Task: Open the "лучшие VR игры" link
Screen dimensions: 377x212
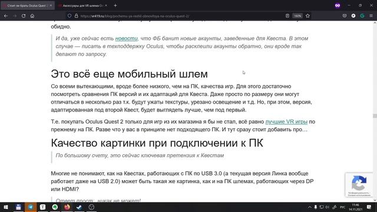Action: click(286, 122)
